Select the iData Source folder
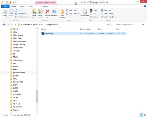Viewport: 148px width, 118px height. pyautogui.click(x=18, y=35)
